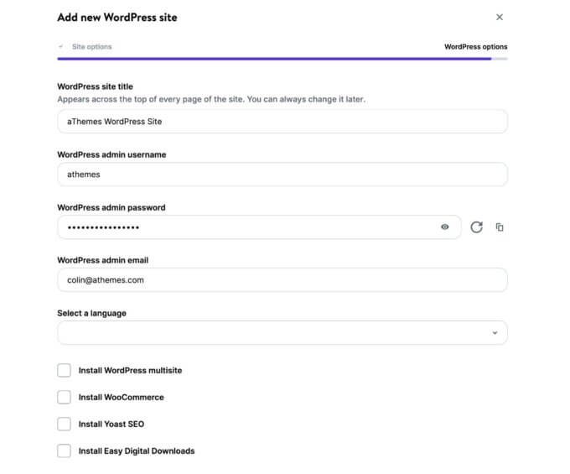Select the WordPress options step

(475, 47)
